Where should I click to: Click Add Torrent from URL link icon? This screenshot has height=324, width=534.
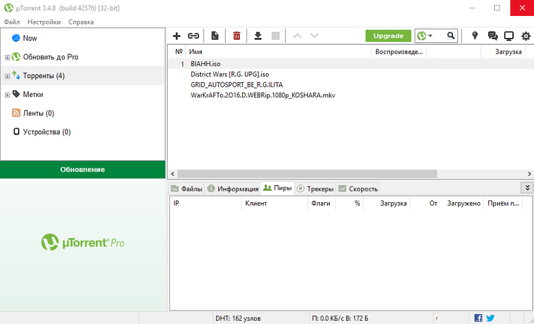coord(193,36)
